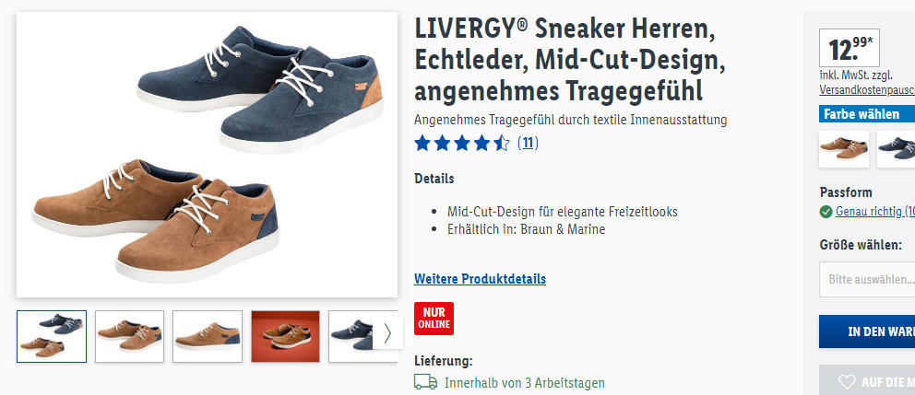
Task: Click the next thumbnails chevron arrow
Action: (x=387, y=333)
